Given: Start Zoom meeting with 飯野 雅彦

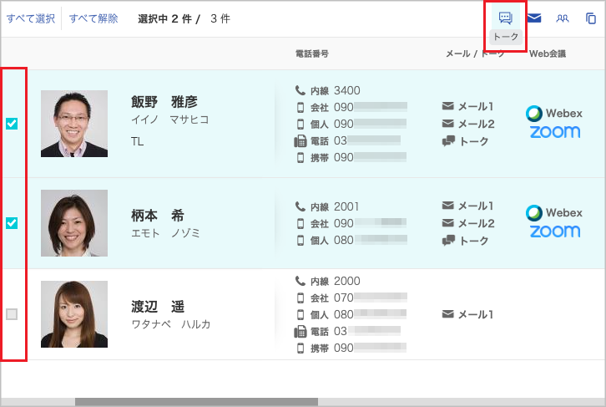Looking at the screenshot, I should 554,132.
